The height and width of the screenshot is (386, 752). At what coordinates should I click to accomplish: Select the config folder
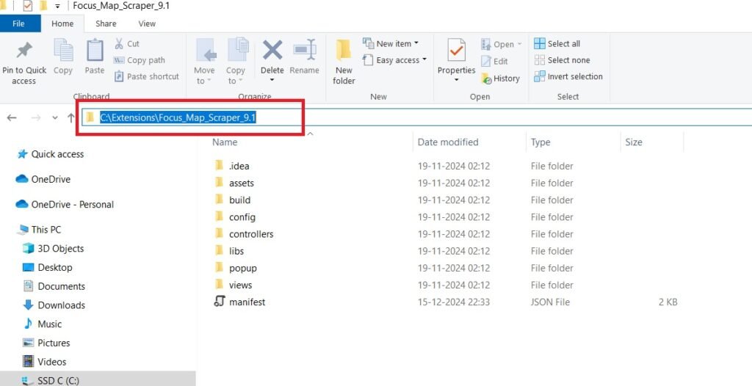(235, 216)
